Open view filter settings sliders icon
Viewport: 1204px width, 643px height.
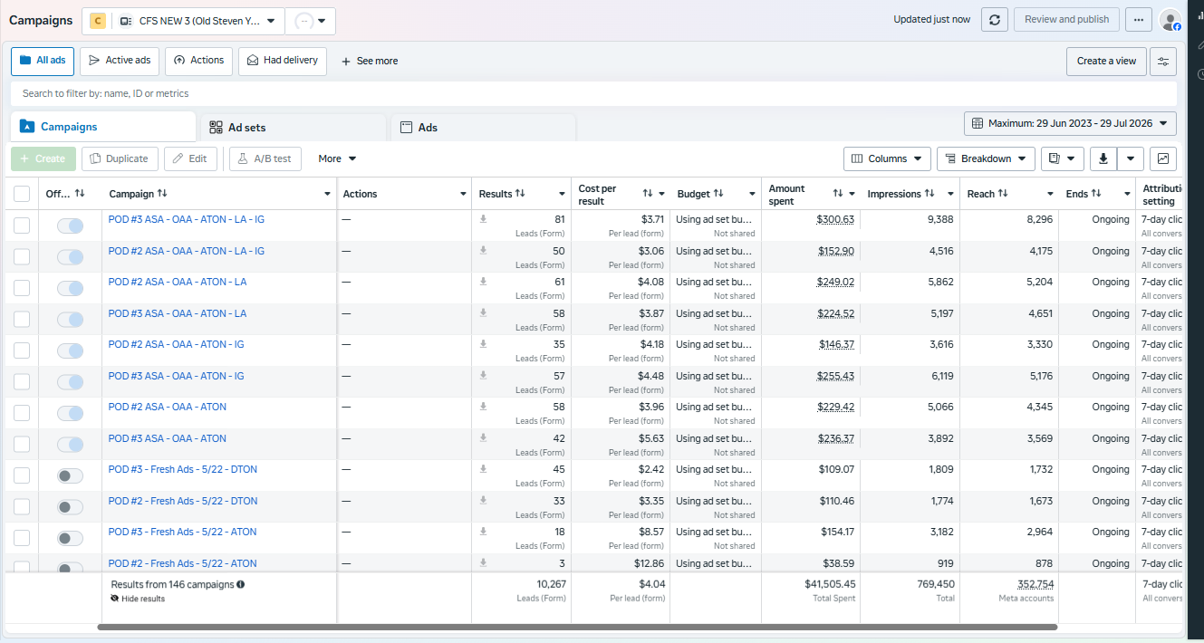1163,62
